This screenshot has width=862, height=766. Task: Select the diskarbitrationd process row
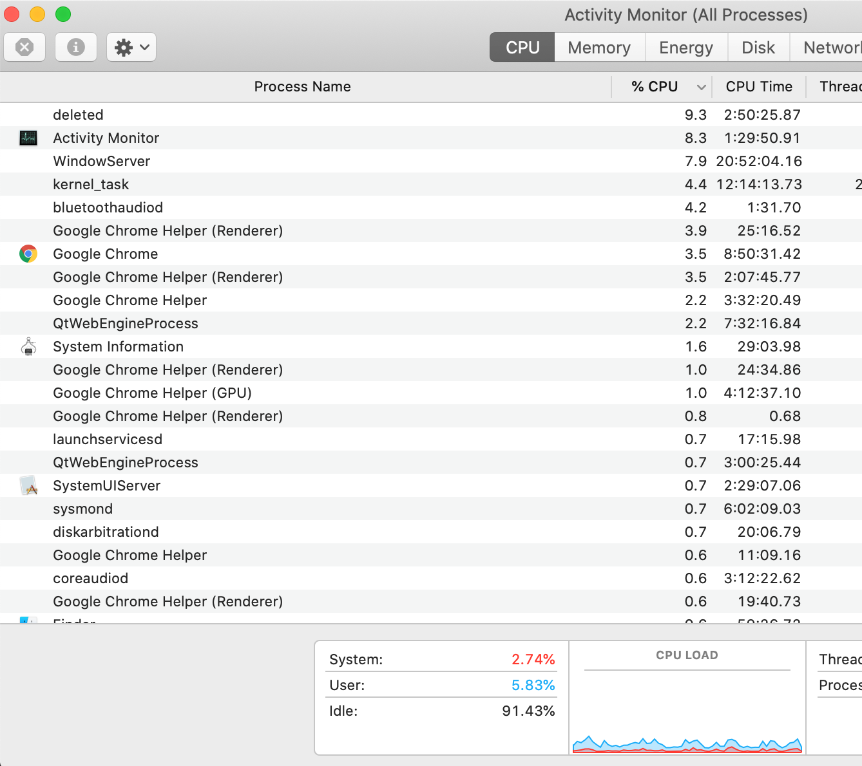click(x=431, y=532)
